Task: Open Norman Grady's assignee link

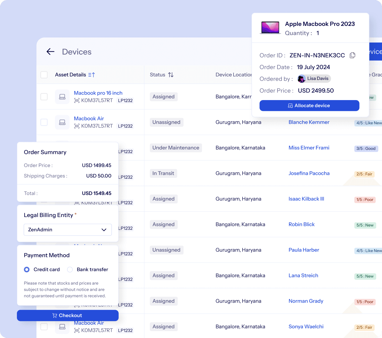Action: 306,301
